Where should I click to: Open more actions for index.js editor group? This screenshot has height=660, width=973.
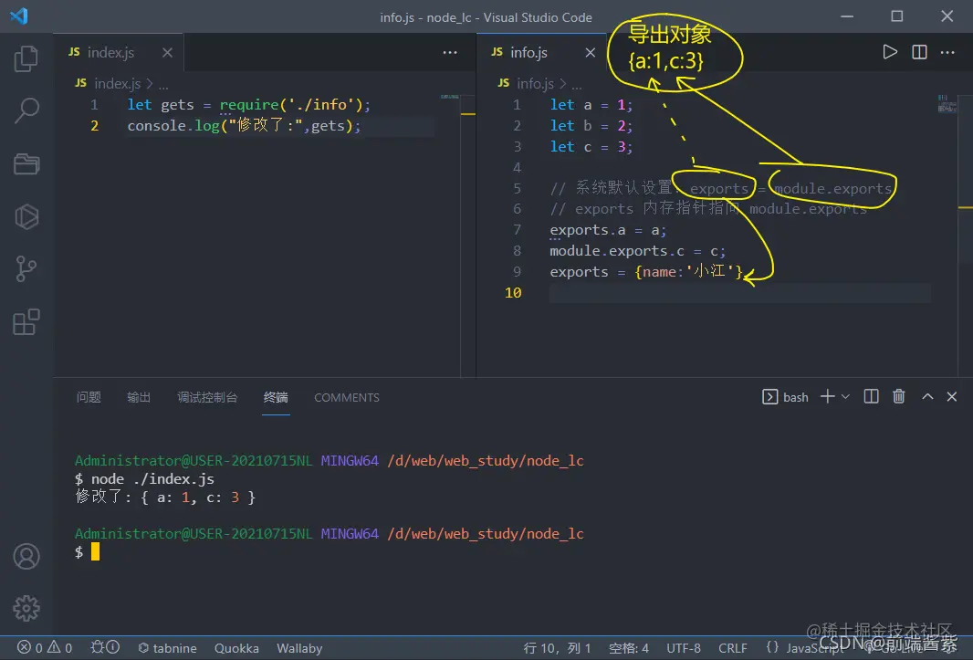[450, 53]
